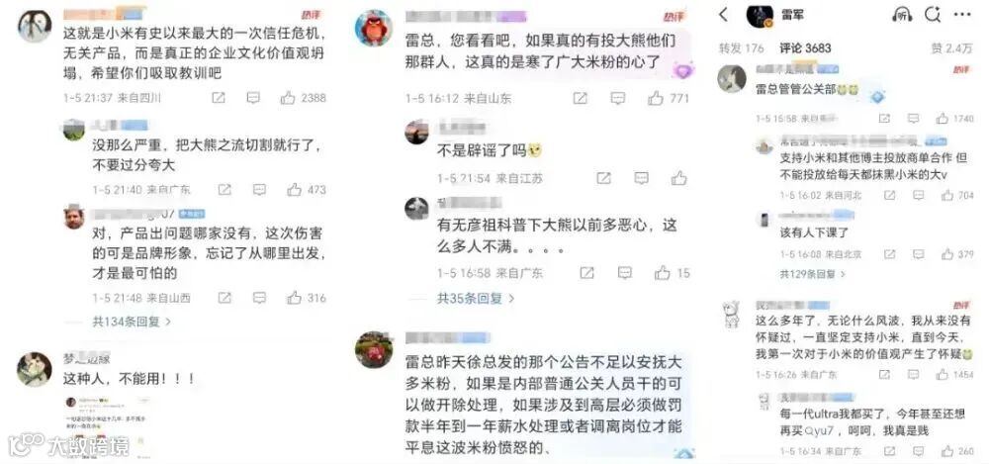Tap the headphone listen icon
The image size is (989, 464).
(x=902, y=14)
